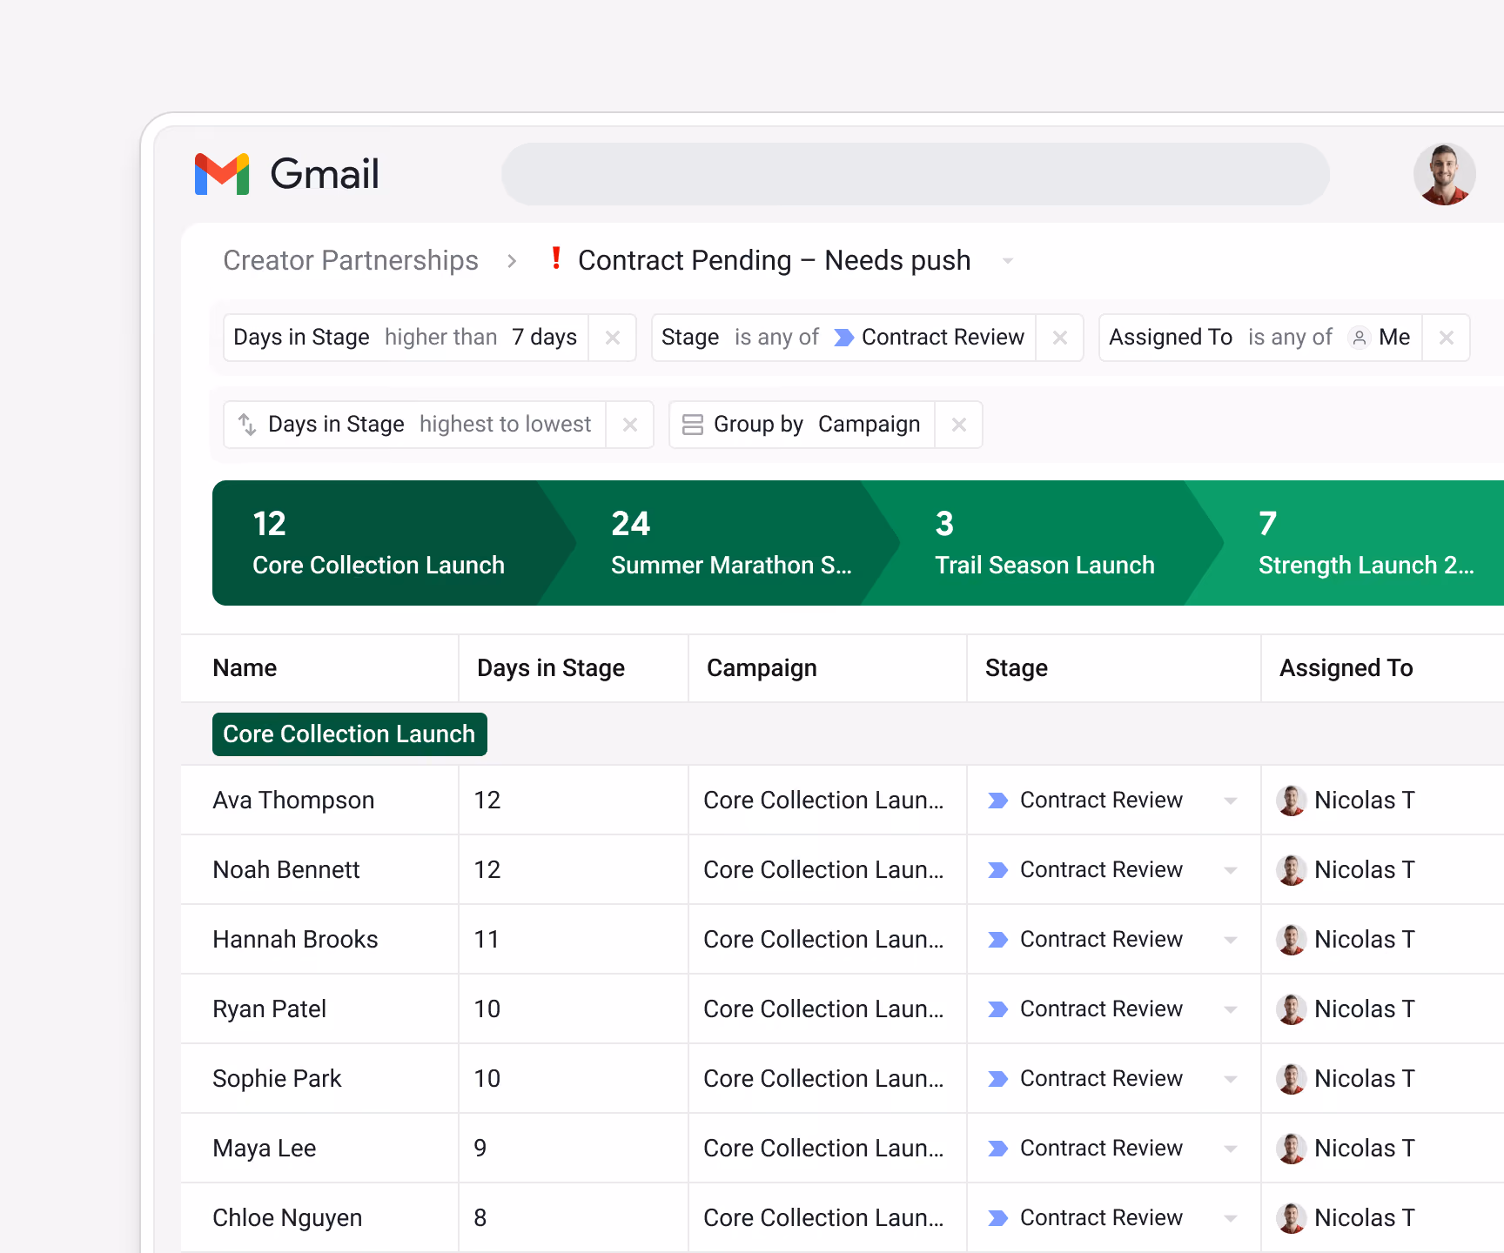Click Nicolas T avatar in Hannah Brooks row

point(1292,940)
